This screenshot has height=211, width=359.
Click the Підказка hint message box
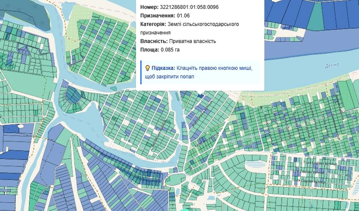[x=200, y=72]
